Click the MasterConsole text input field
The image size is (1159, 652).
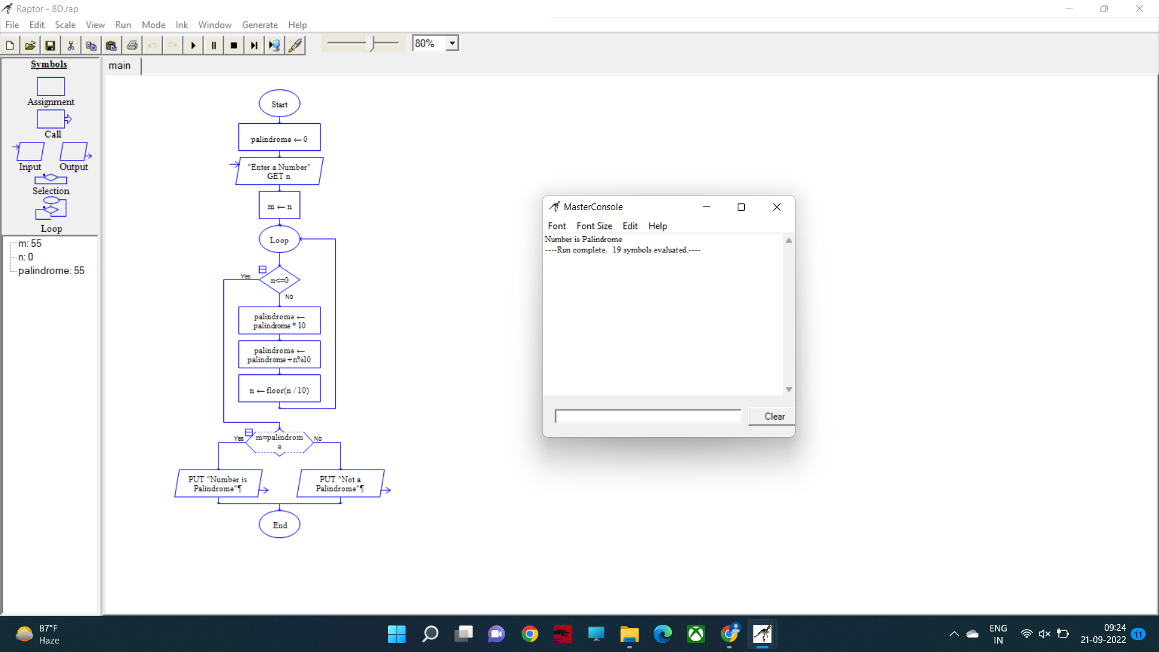tap(648, 416)
